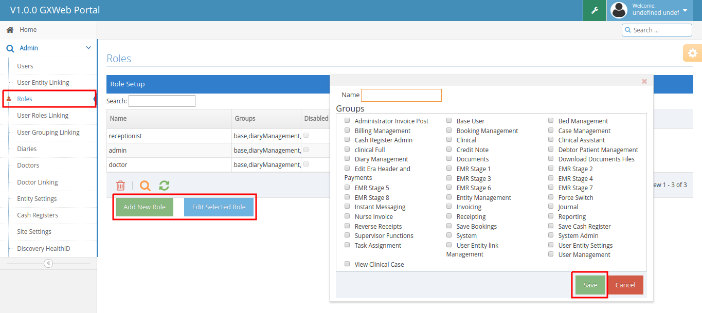The height and width of the screenshot is (313, 702).
Task: Close the role dialog with X icon
Action: click(x=644, y=81)
